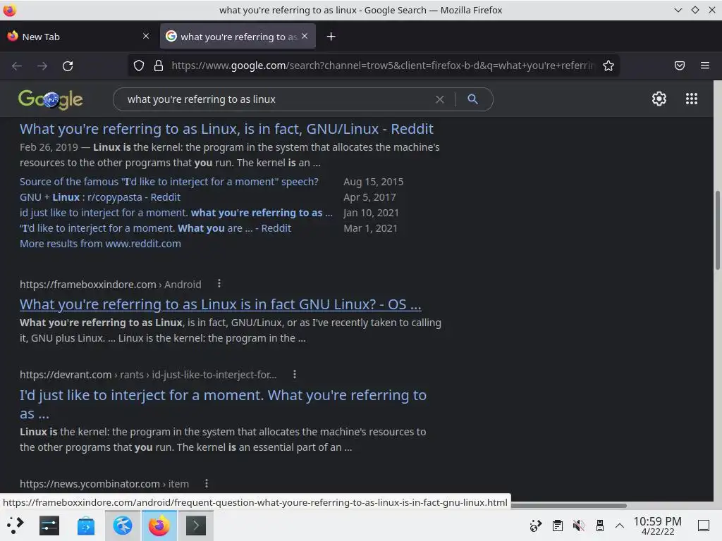Go forward one page
Image resolution: width=722 pixels, height=541 pixels.
[x=42, y=66]
